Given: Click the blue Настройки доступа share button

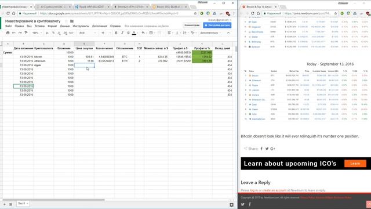Looking at the screenshot, I should point(217,25).
